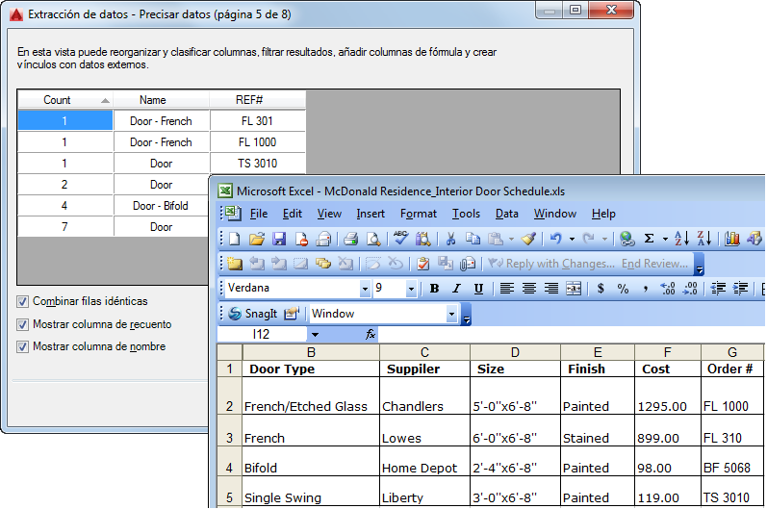Open the Format menu in Excel
Screen dimensions: 767x509
(419, 214)
